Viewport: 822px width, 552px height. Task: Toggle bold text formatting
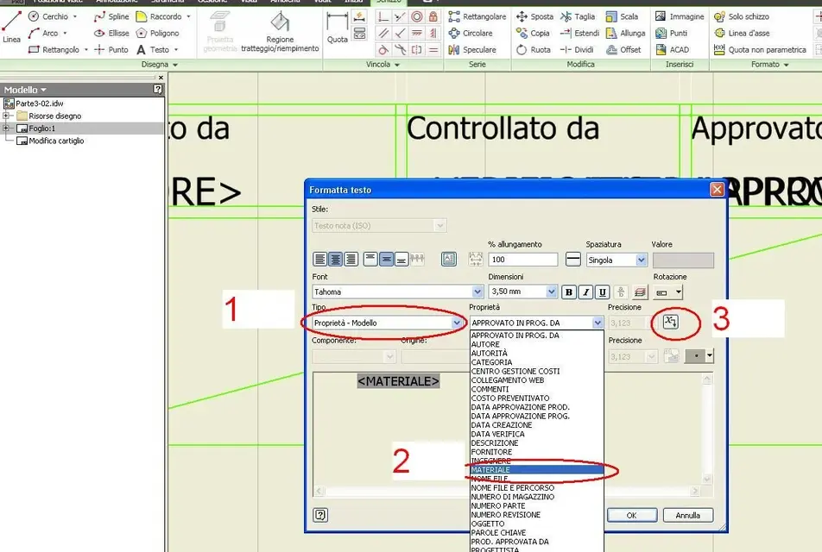click(569, 292)
